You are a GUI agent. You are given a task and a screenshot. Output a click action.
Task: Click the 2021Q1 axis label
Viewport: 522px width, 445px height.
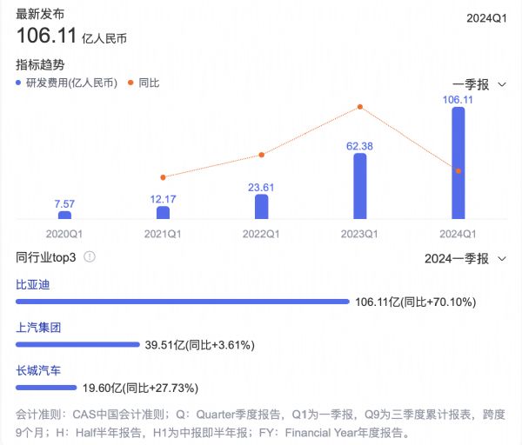tap(163, 234)
